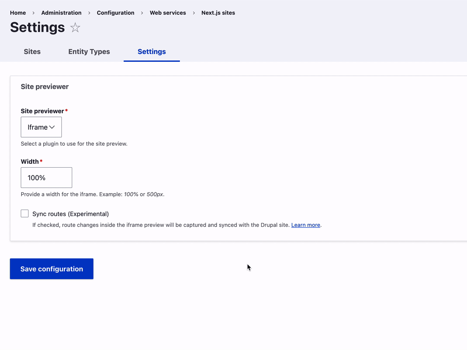Go to Home via breadcrumb
This screenshot has height=350, width=467.
coord(18,13)
